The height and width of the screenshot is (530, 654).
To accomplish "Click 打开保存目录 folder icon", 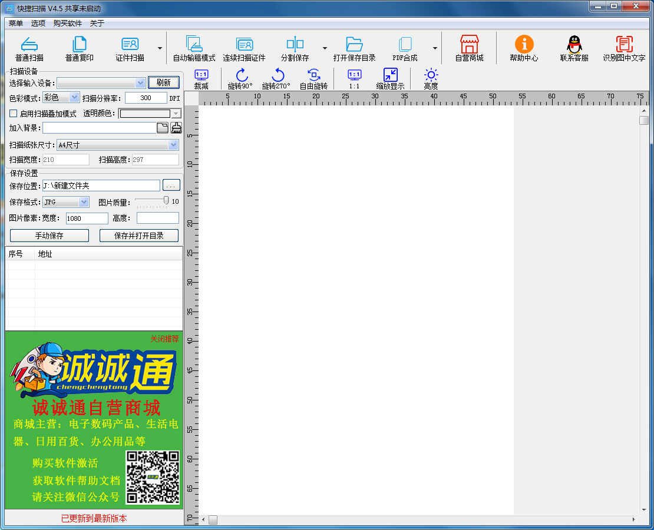I will pyautogui.click(x=354, y=45).
